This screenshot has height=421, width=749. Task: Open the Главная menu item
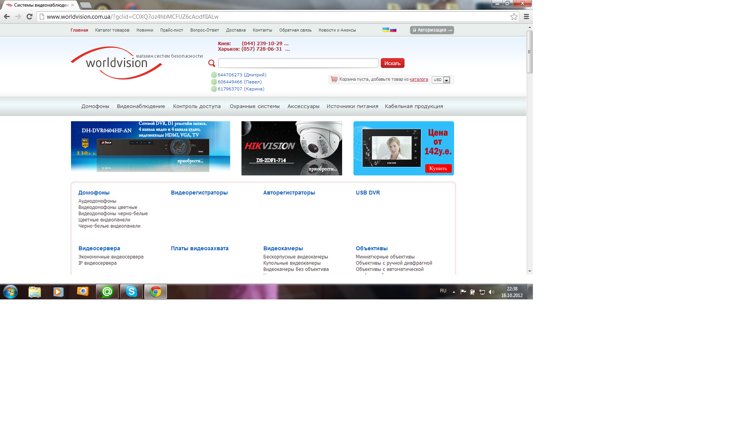click(79, 30)
